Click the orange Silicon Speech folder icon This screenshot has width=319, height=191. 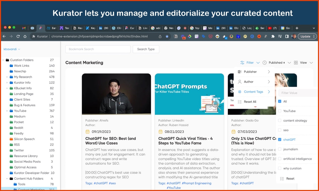(11, 139)
